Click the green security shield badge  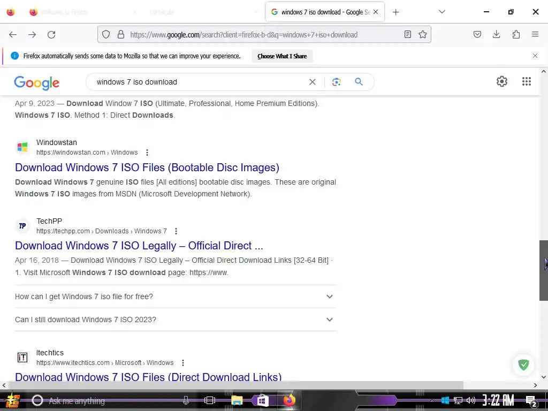[x=523, y=365]
